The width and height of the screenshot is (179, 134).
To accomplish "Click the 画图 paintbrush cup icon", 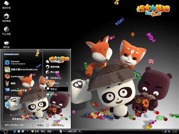I will click(x=7, y=83).
